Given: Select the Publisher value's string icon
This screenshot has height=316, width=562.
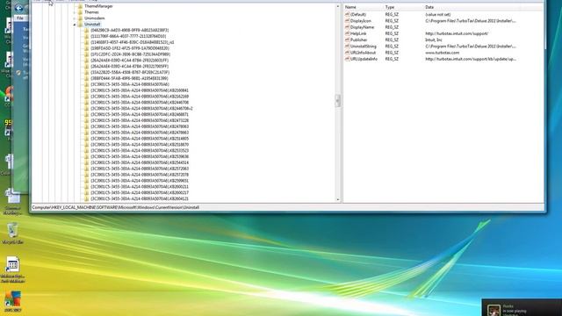Looking at the screenshot, I should [x=347, y=39].
